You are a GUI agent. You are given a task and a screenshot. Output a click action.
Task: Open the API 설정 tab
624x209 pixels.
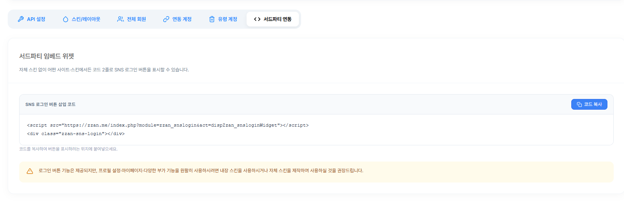pyautogui.click(x=32, y=19)
